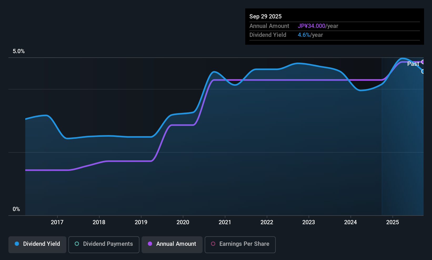Click the 5.0% y-axis label
This screenshot has height=260, width=432.
point(19,51)
